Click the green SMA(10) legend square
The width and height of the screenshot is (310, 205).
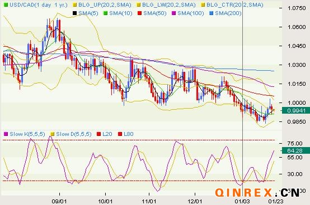106,13
